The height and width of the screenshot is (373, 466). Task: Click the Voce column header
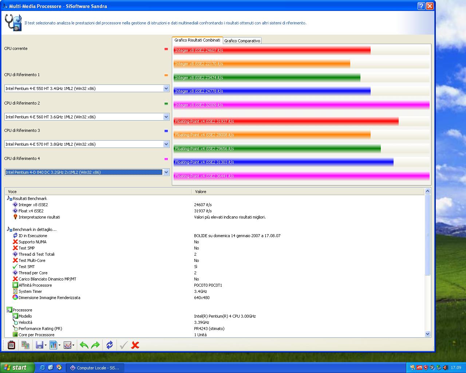coord(98,192)
